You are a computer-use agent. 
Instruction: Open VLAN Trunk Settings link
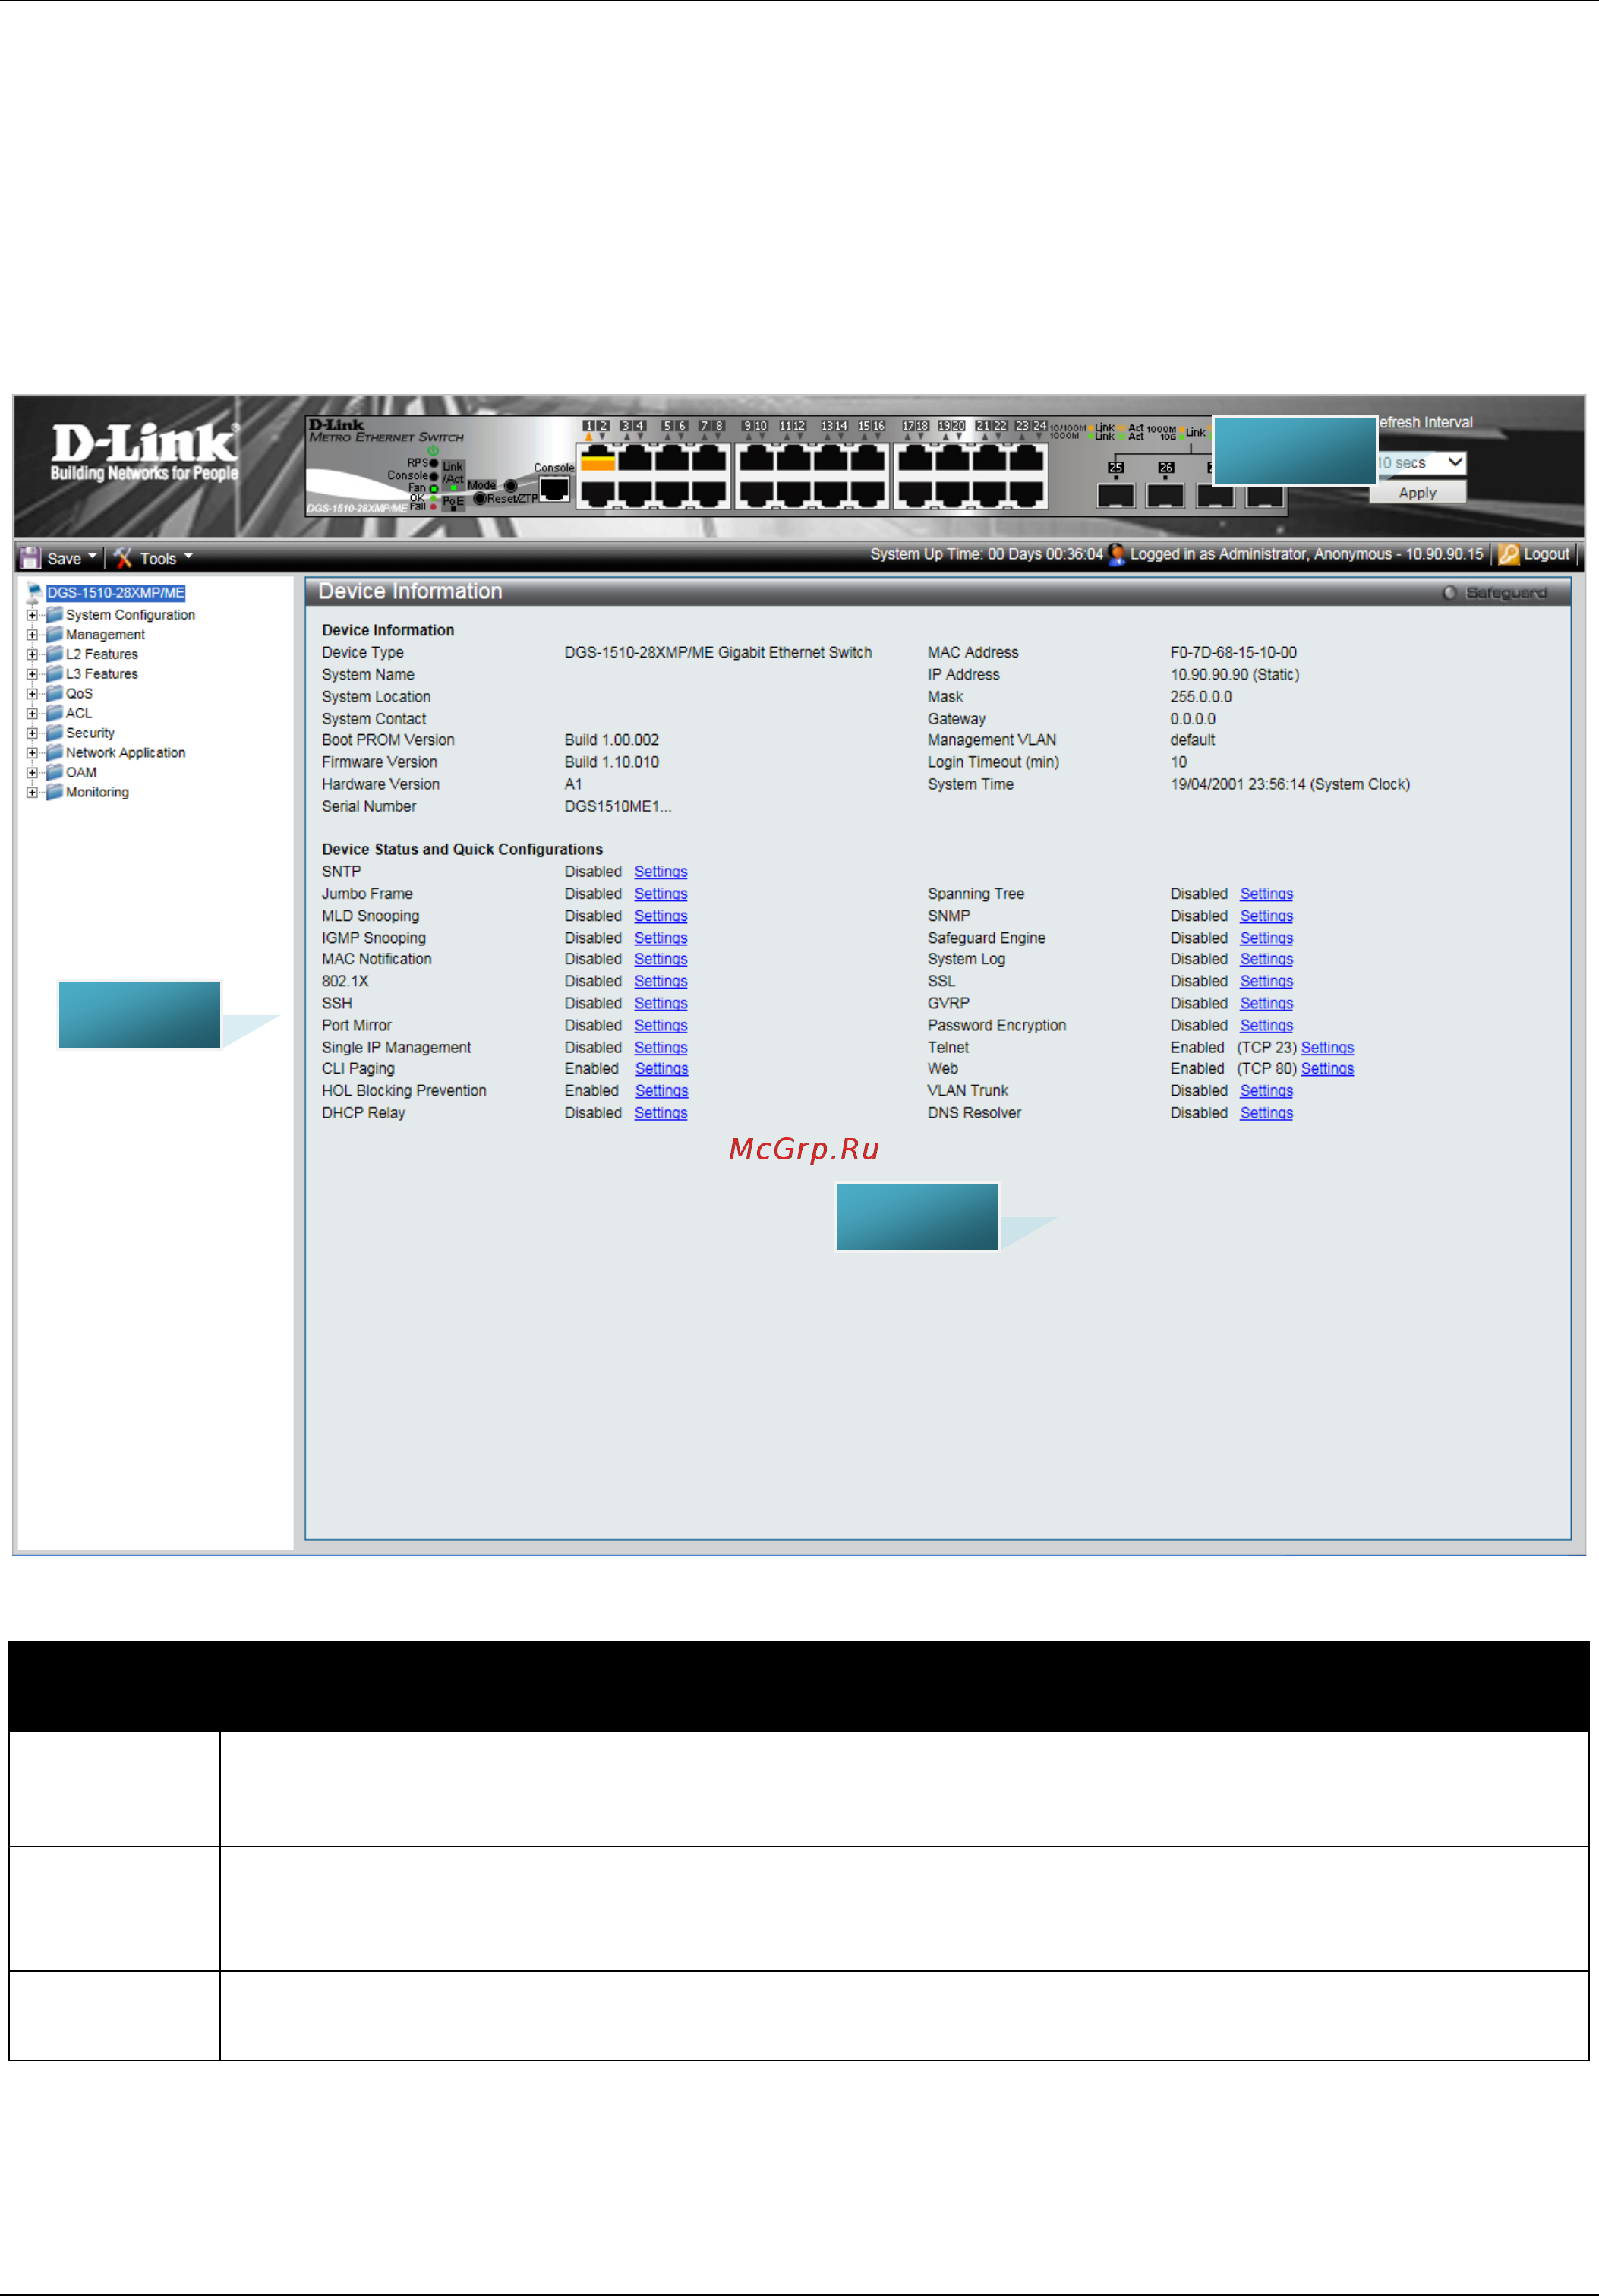coord(1266,1091)
